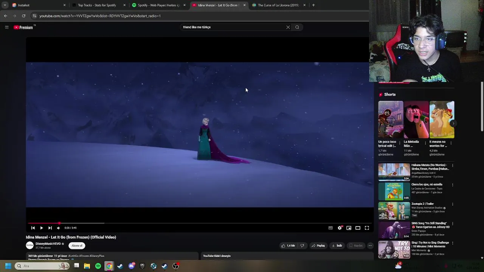484x272 pixels.
Task: Open the YouTube hamburger menu
Action: coord(6,27)
